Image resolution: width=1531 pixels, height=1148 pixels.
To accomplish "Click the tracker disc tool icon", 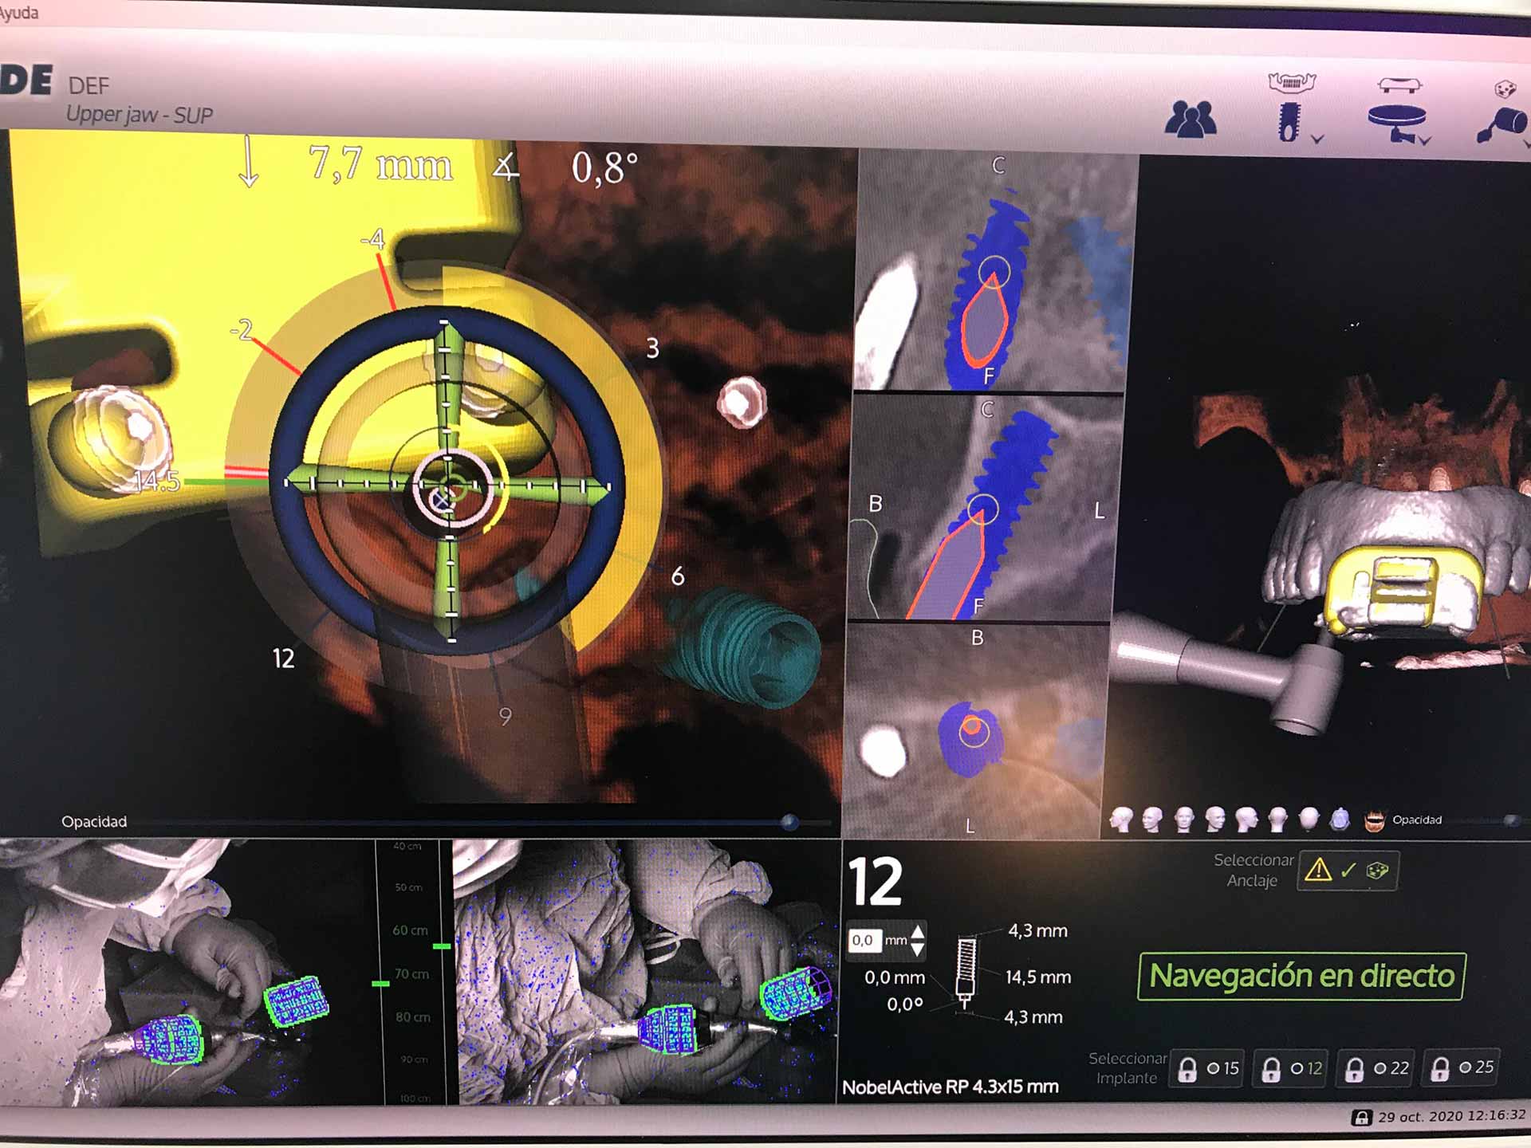I will coord(1395,120).
